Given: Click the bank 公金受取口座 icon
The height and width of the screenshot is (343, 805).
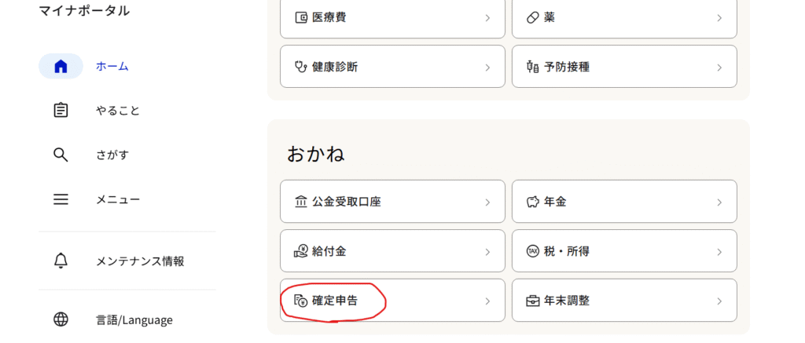Looking at the screenshot, I should (300, 202).
